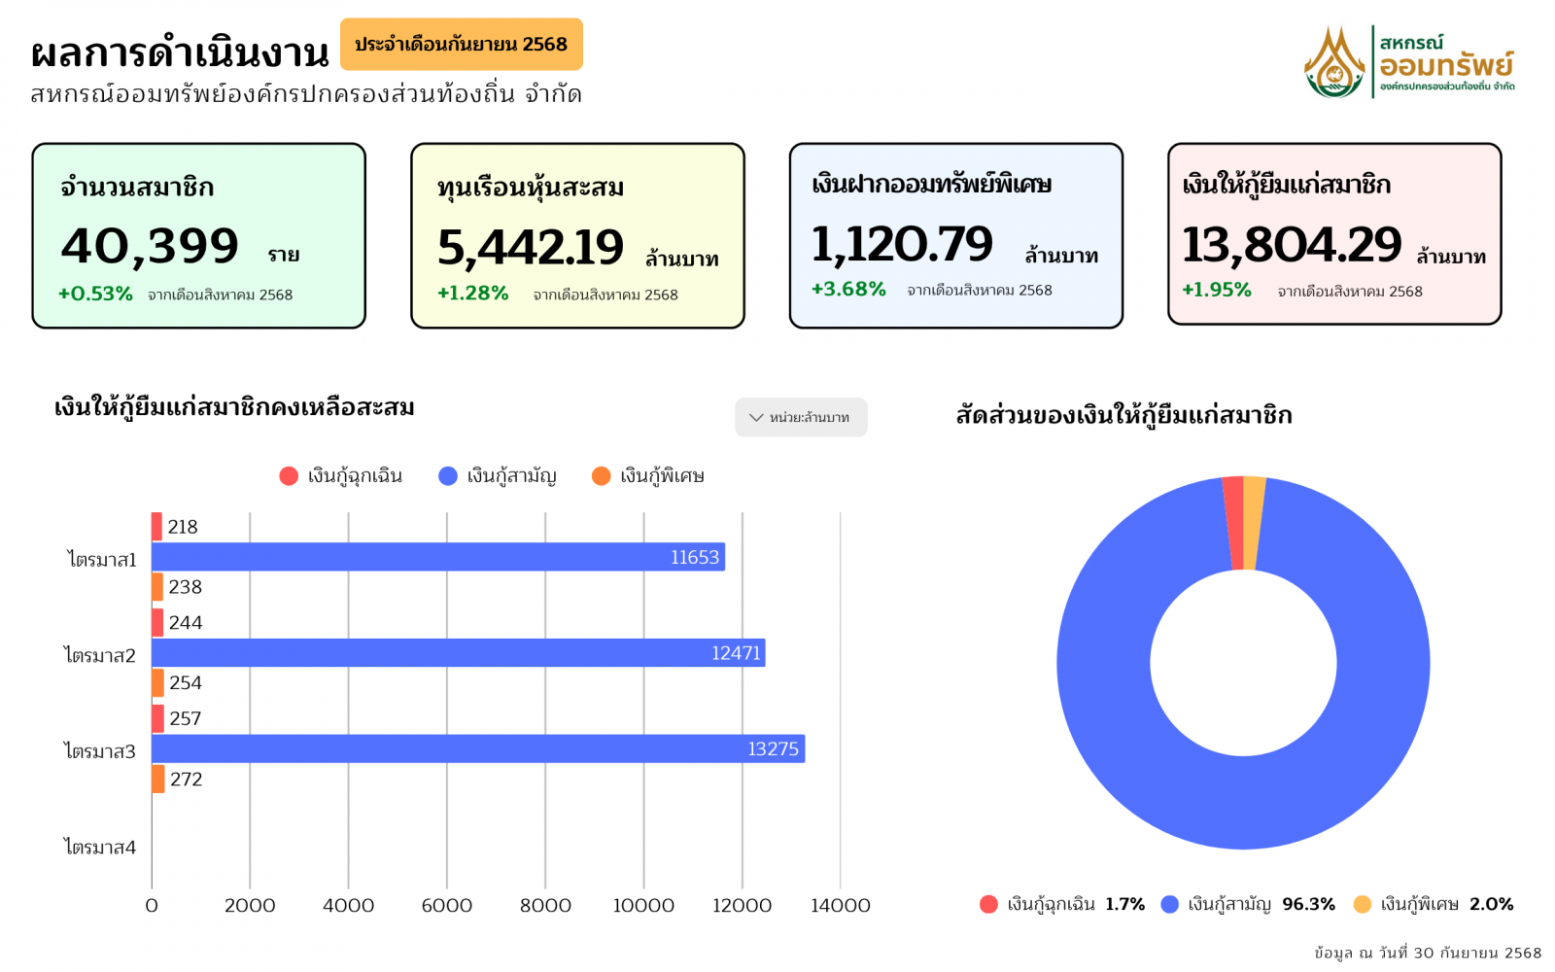
Task: Select the ประจำเดือนกันยายน 2568 badge
Action: coord(461,45)
